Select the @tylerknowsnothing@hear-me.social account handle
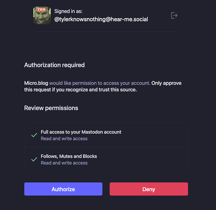 [101, 19]
